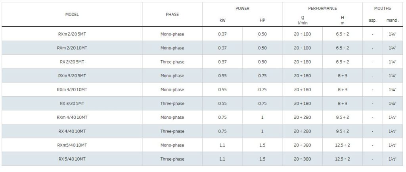Click model cell RX 2/20 5MT
The height and width of the screenshot is (172, 406).
[x=72, y=62]
